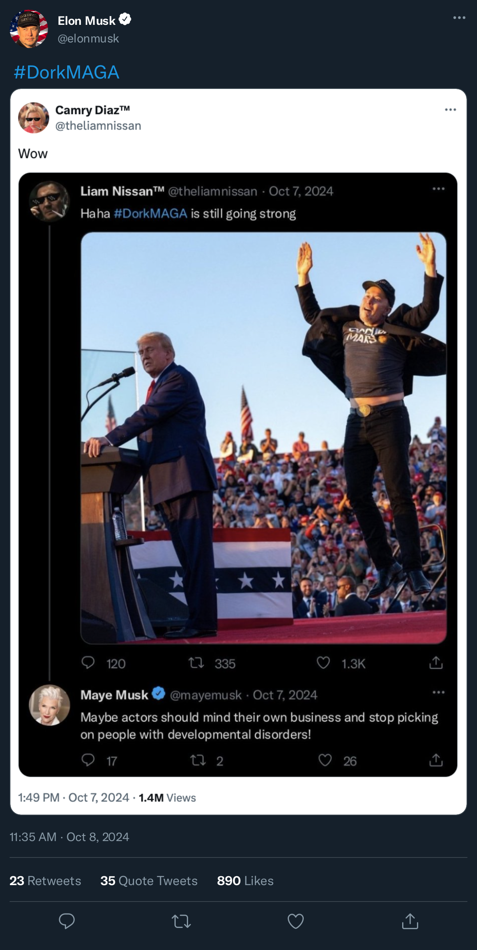Click the Elon Musk profile avatar
The width and height of the screenshot is (477, 950).
click(x=29, y=29)
